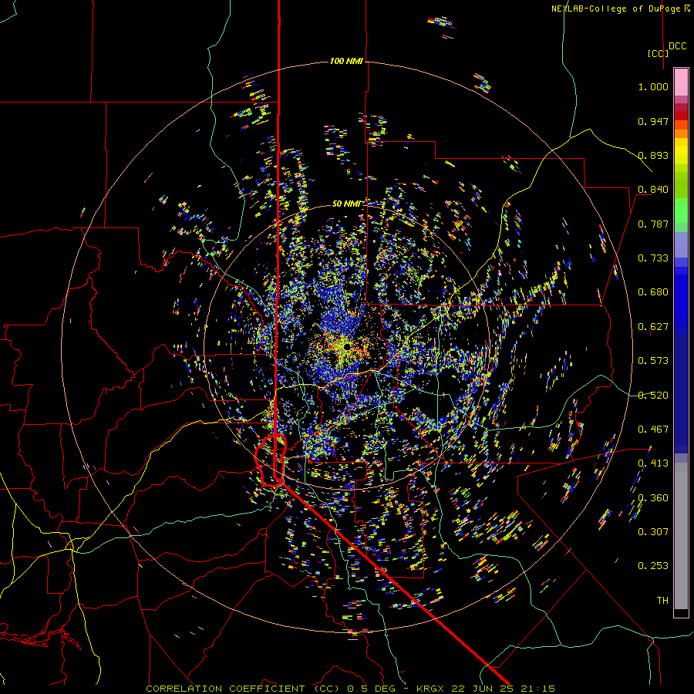Select the 0.413 scale value

pos(653,463)
